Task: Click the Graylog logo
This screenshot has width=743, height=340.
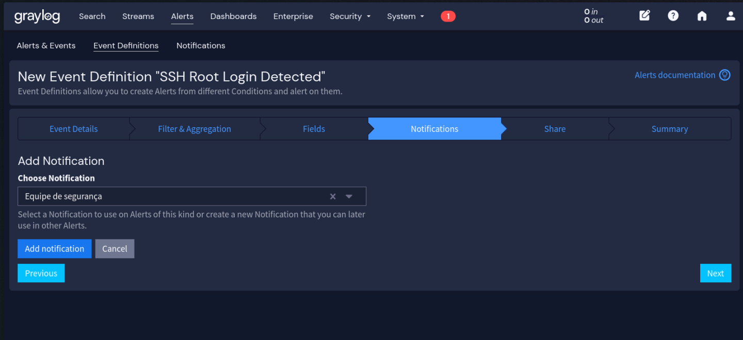Action: pyautogui.click(x=37, y=16)
